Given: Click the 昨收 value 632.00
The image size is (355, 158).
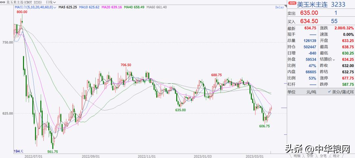Looking at the screenshot, I should pyautogui.click(x=347, y=66).
